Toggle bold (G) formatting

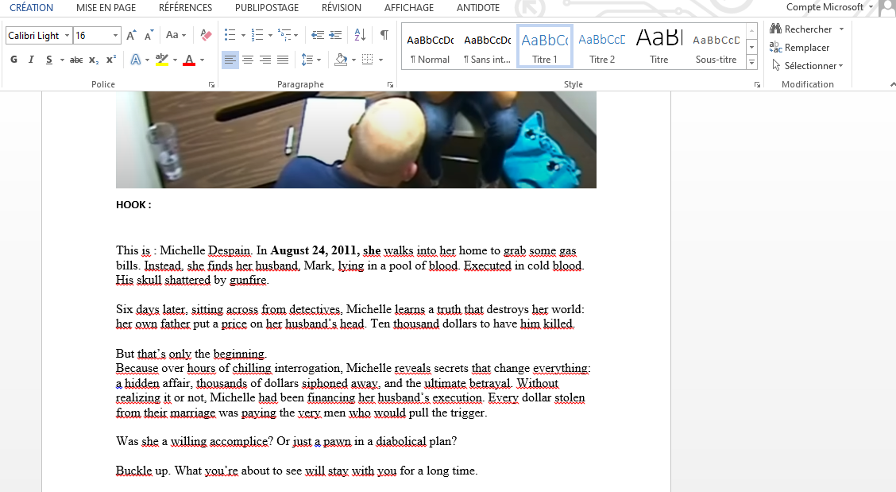tap(14, 60)
